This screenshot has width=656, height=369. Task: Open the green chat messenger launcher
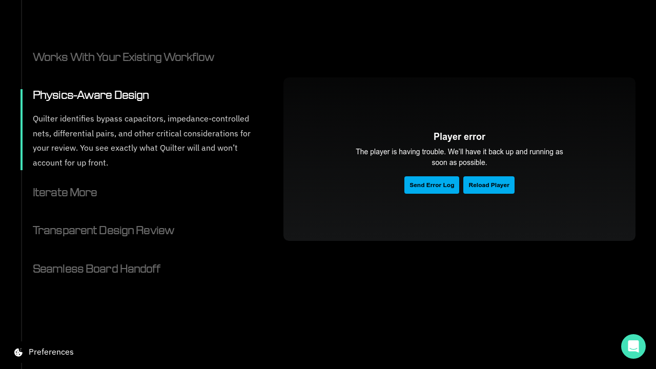633,346
